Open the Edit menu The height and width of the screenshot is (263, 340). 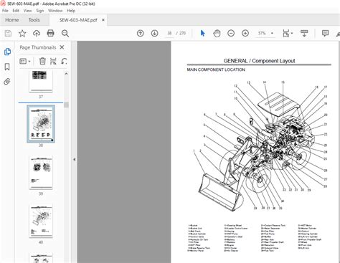point(16,11)
